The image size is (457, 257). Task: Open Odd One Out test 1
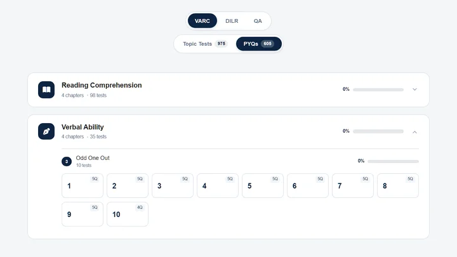click(x=83, y=185)
